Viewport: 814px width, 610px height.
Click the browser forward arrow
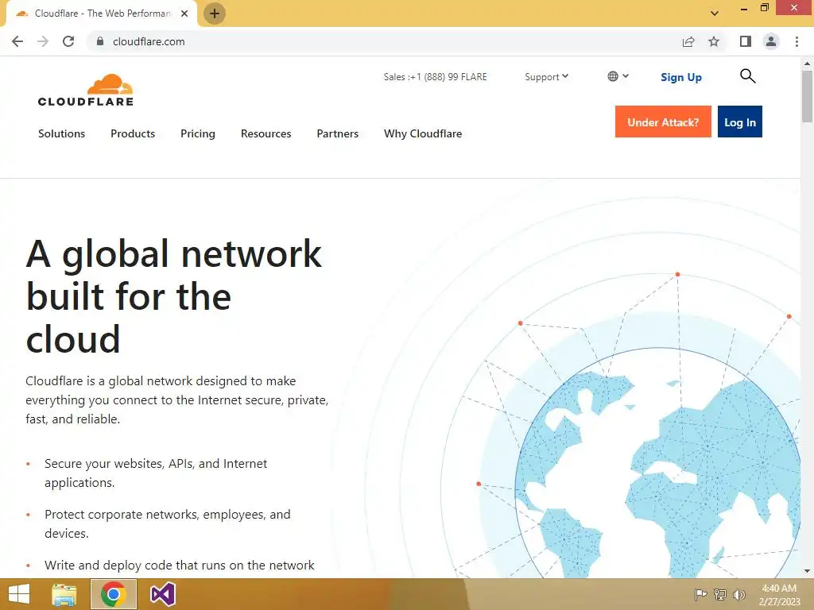pyautogui.click(x=43, y=41)
